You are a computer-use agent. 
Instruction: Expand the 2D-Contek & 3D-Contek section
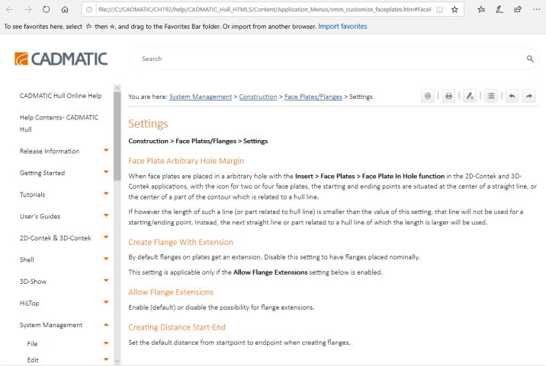[106, 238]
